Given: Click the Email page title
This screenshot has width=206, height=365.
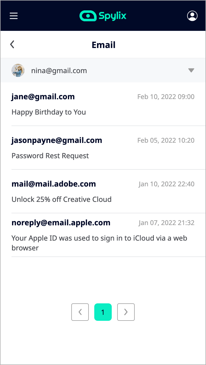Looking at the screenshot, I should [x=104, y=45].
